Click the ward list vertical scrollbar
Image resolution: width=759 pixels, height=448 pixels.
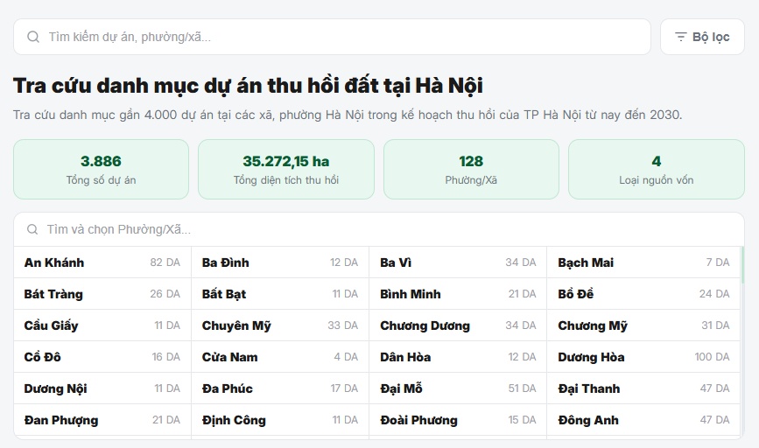(742, 265)
